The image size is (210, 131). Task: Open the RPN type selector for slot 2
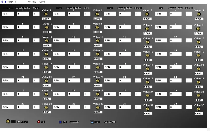pyautogui.click(x=59, y=14)
